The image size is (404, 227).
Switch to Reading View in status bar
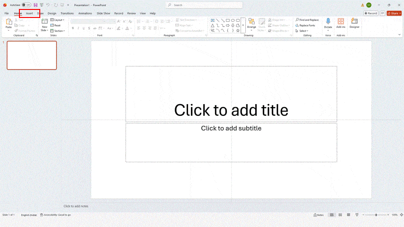(348, 215)
